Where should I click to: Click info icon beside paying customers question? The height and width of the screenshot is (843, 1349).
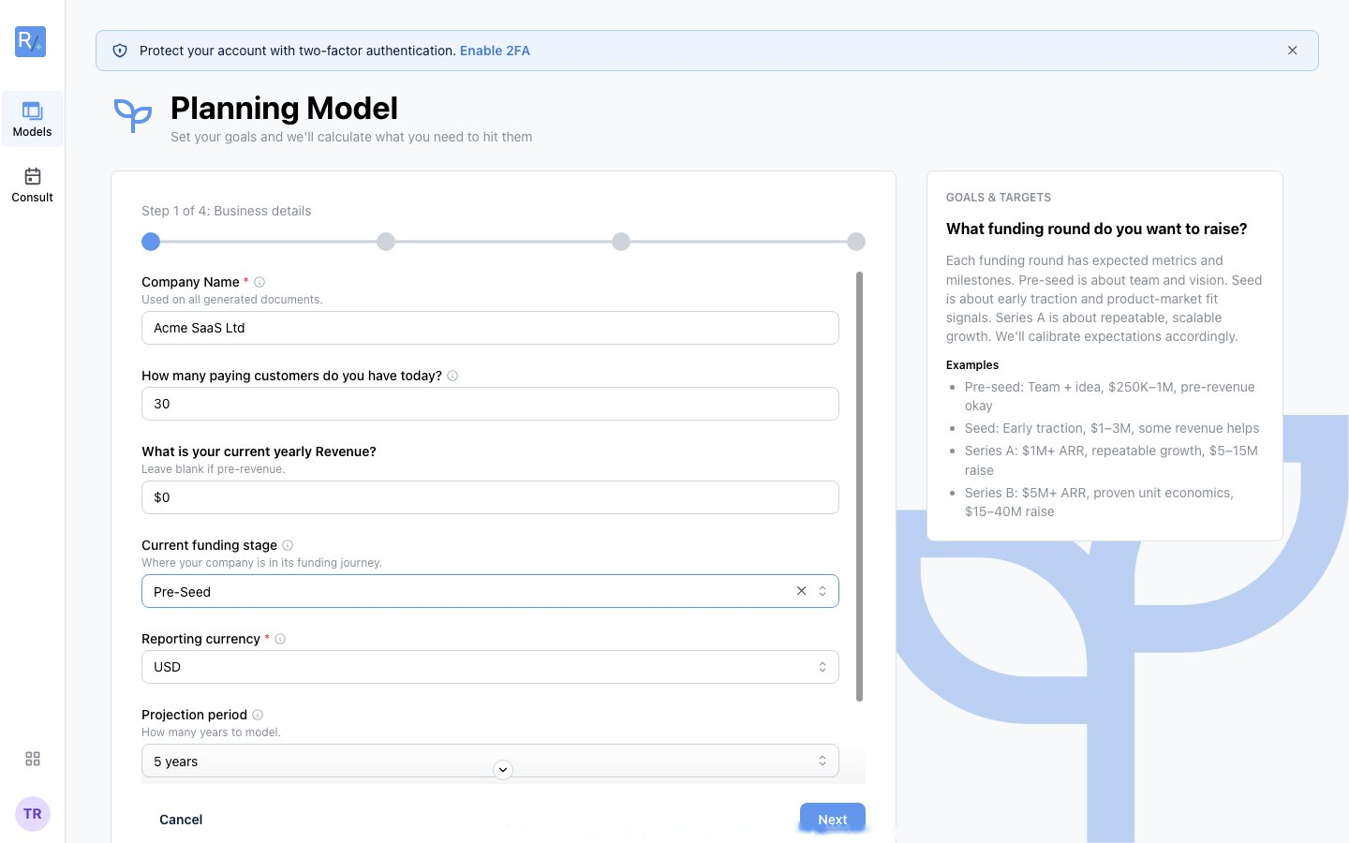point(452,376)
